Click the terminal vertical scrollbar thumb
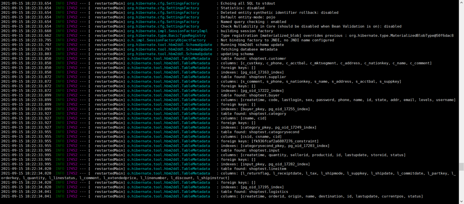The height and width of the screenshot is (204, 464). click(461, 167)
